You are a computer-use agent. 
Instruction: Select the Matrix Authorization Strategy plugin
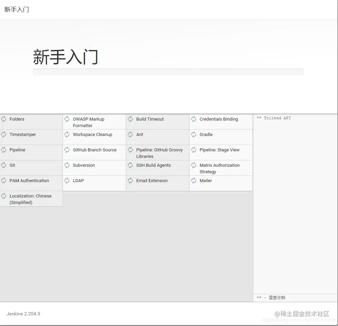tap(220, 168)
